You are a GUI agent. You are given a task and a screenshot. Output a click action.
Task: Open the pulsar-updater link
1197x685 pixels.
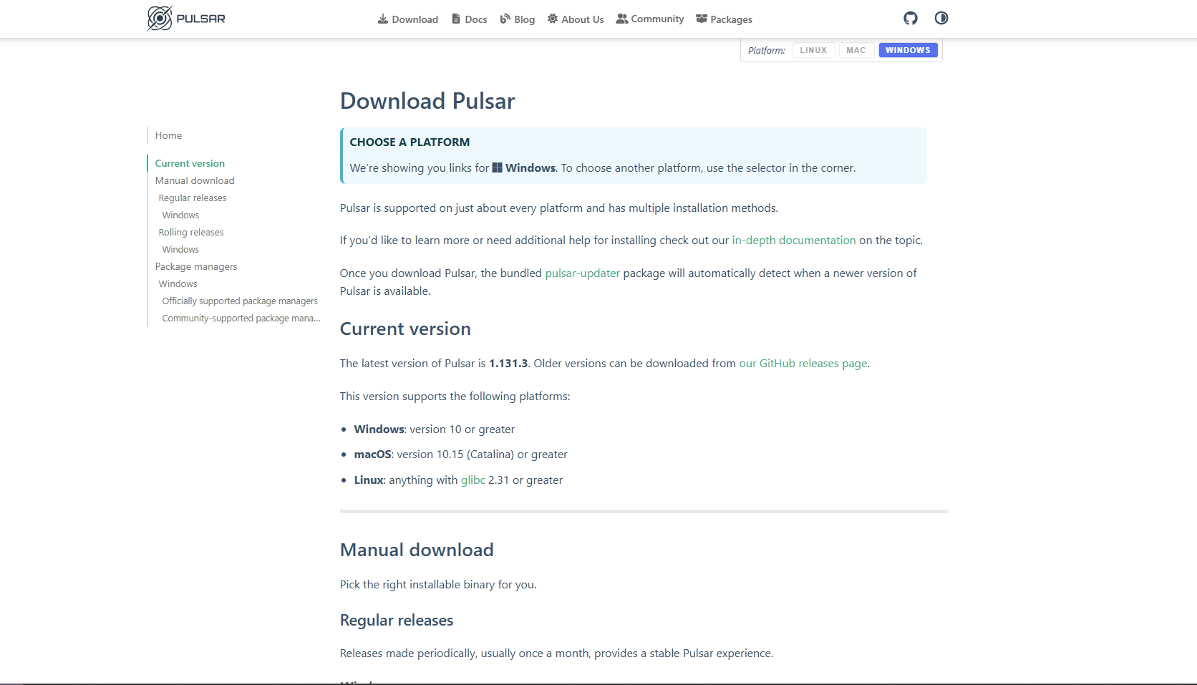tap(582, 273)
